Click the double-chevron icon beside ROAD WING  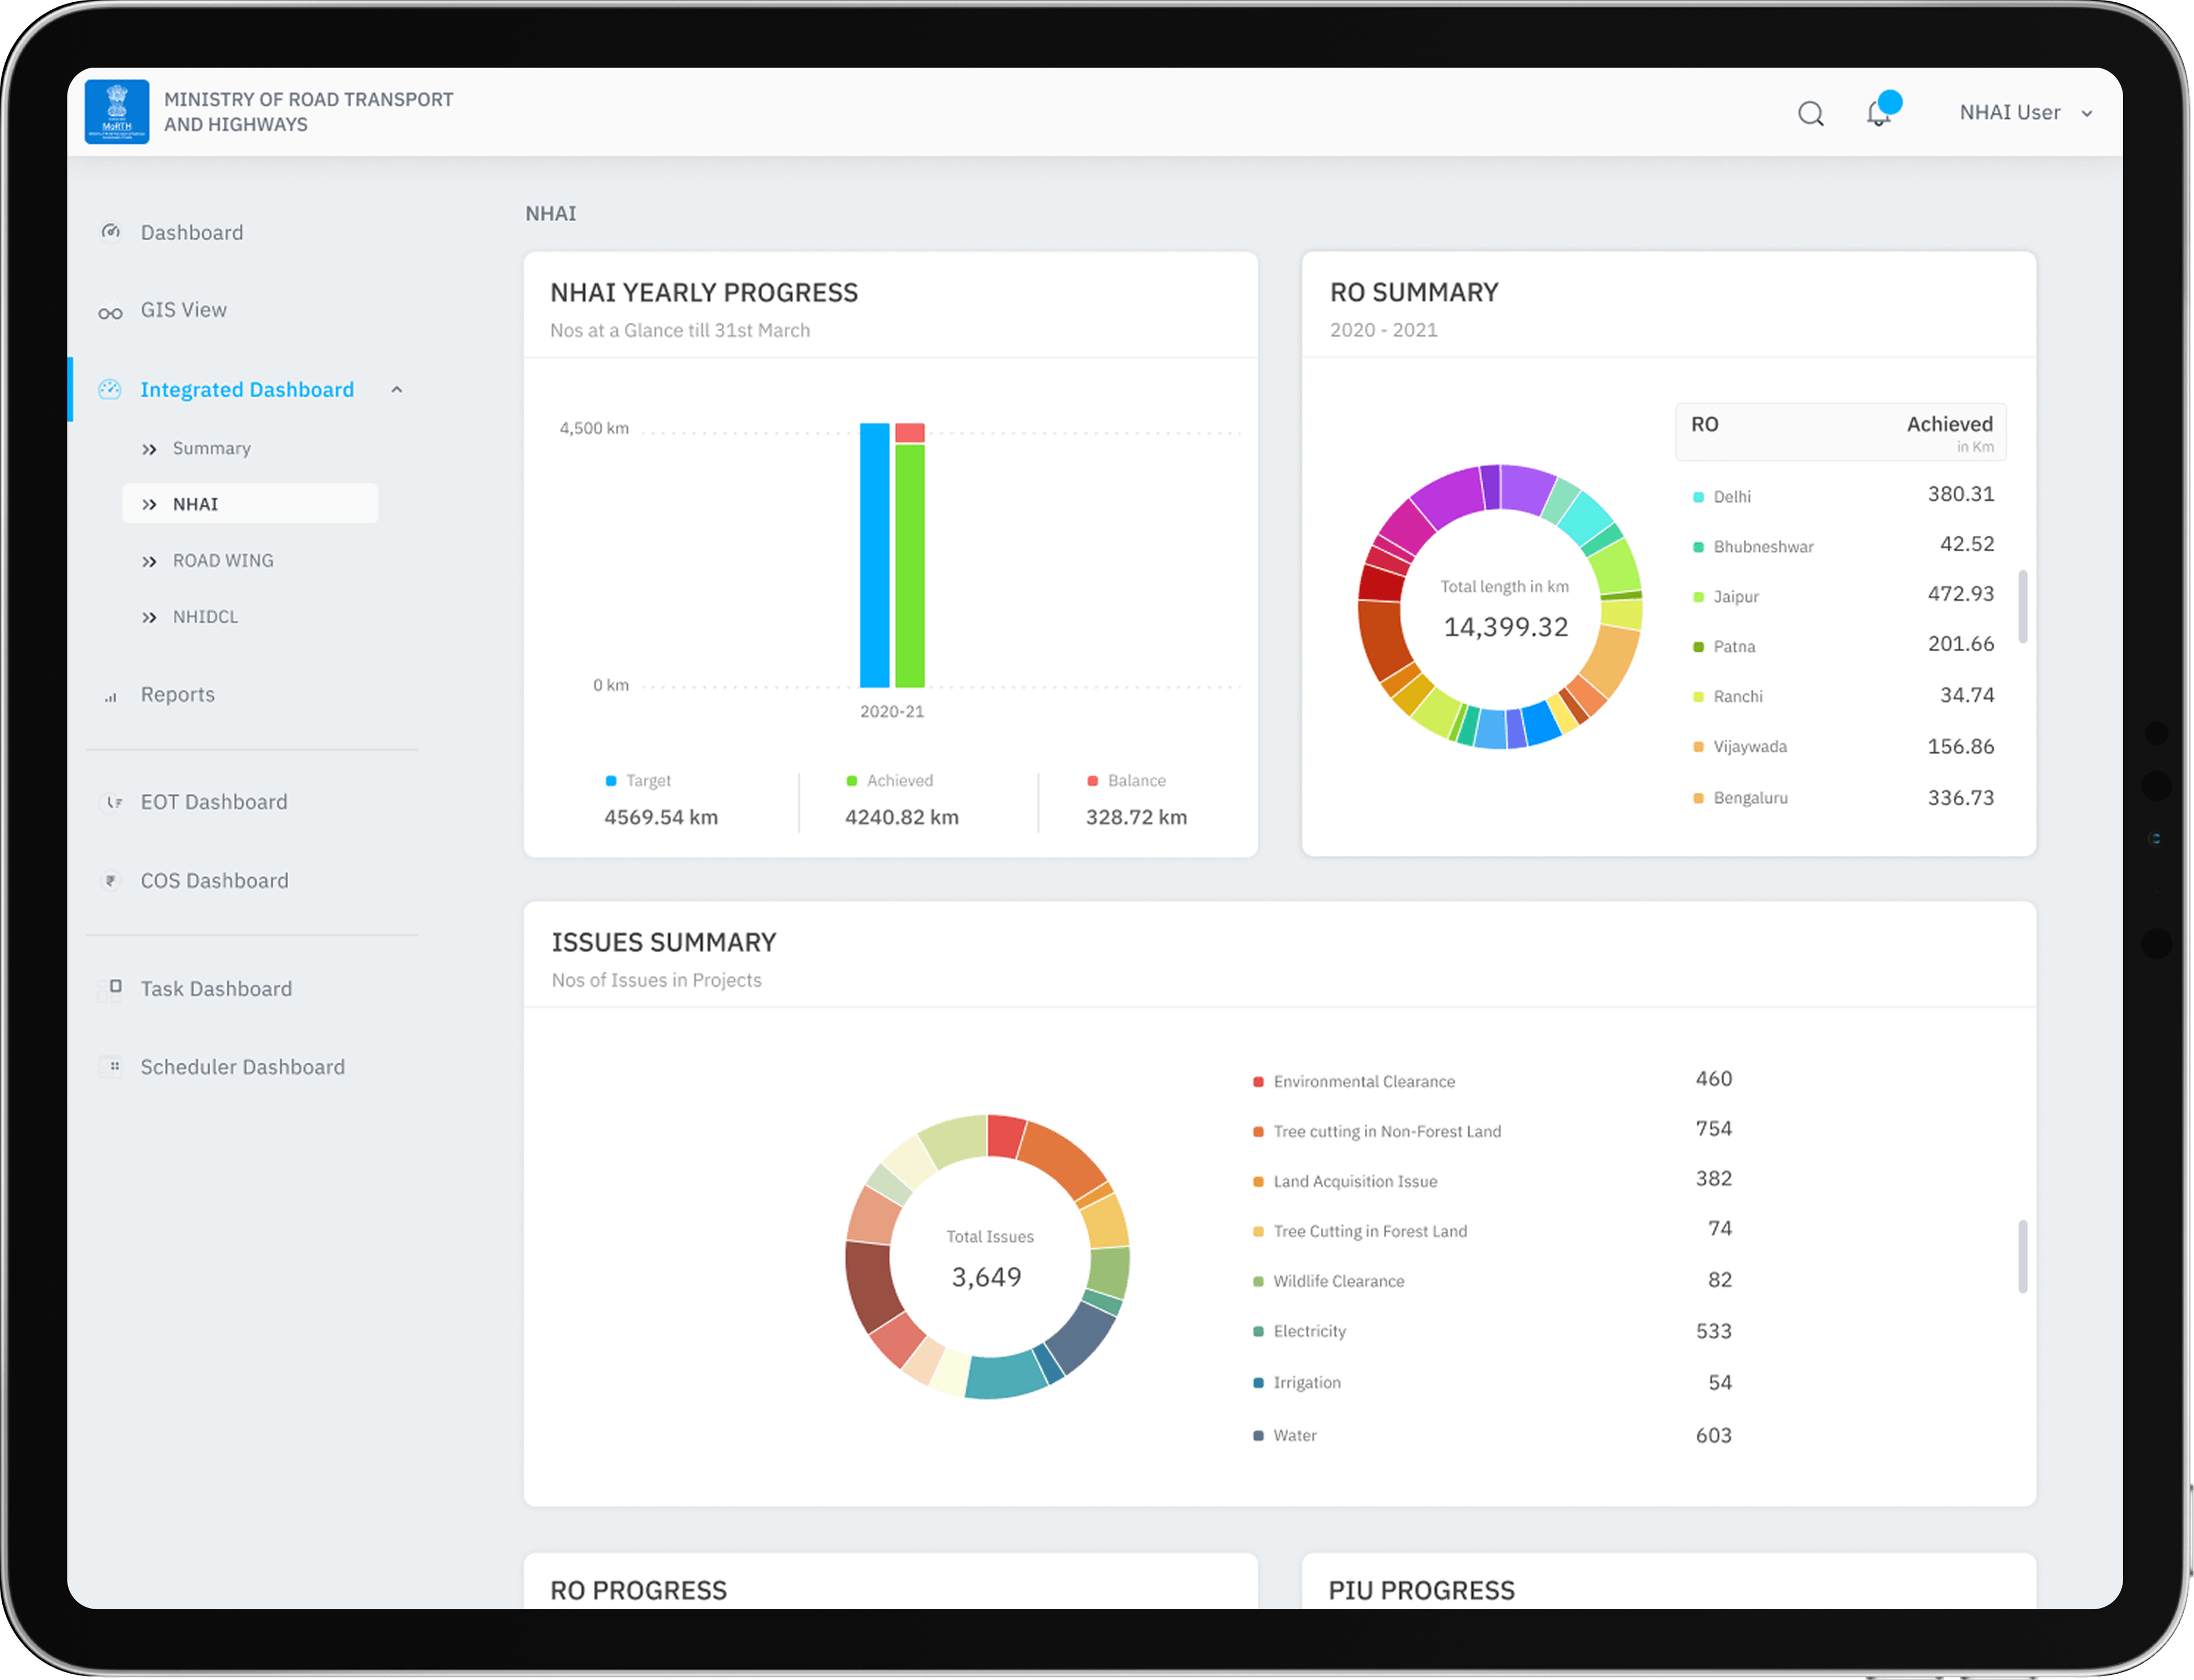point(149,562)
